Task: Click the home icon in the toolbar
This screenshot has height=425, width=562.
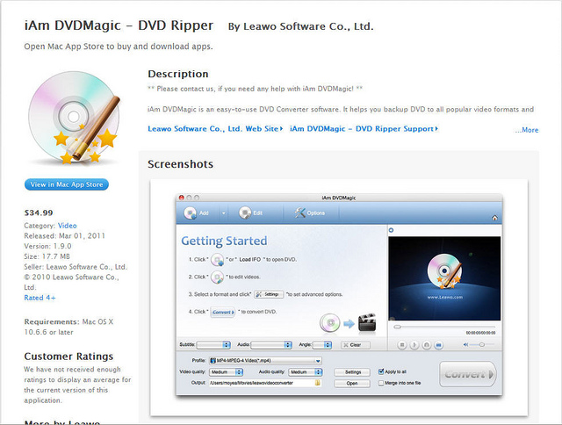Action: coord(494,218)
